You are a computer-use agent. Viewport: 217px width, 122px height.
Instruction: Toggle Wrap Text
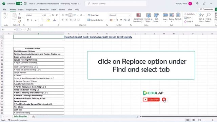pos(93,15)
